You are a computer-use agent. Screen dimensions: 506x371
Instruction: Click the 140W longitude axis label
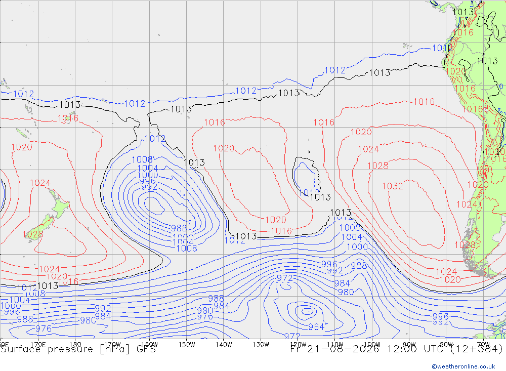pos(224,345)
